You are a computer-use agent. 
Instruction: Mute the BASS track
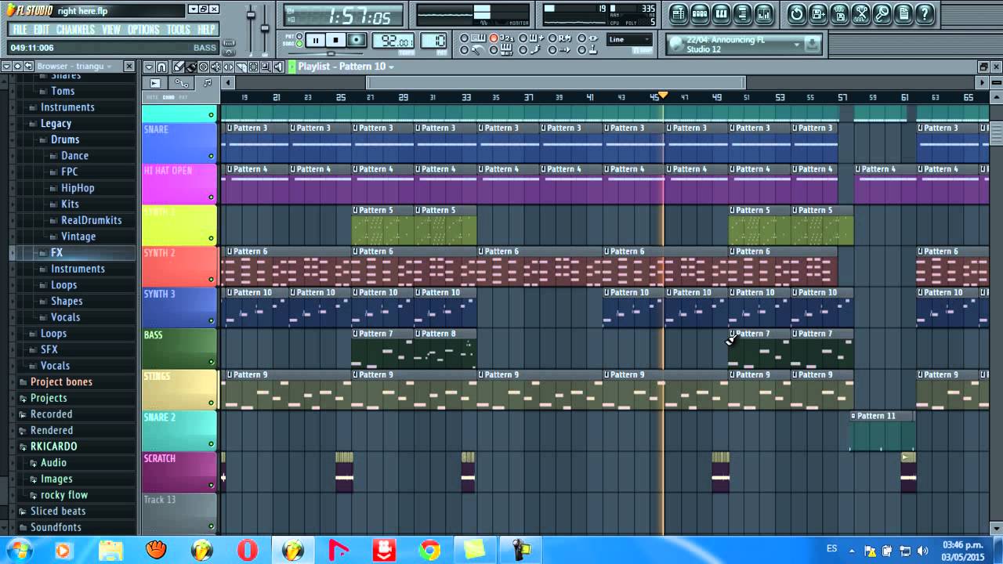click(211, 362)
